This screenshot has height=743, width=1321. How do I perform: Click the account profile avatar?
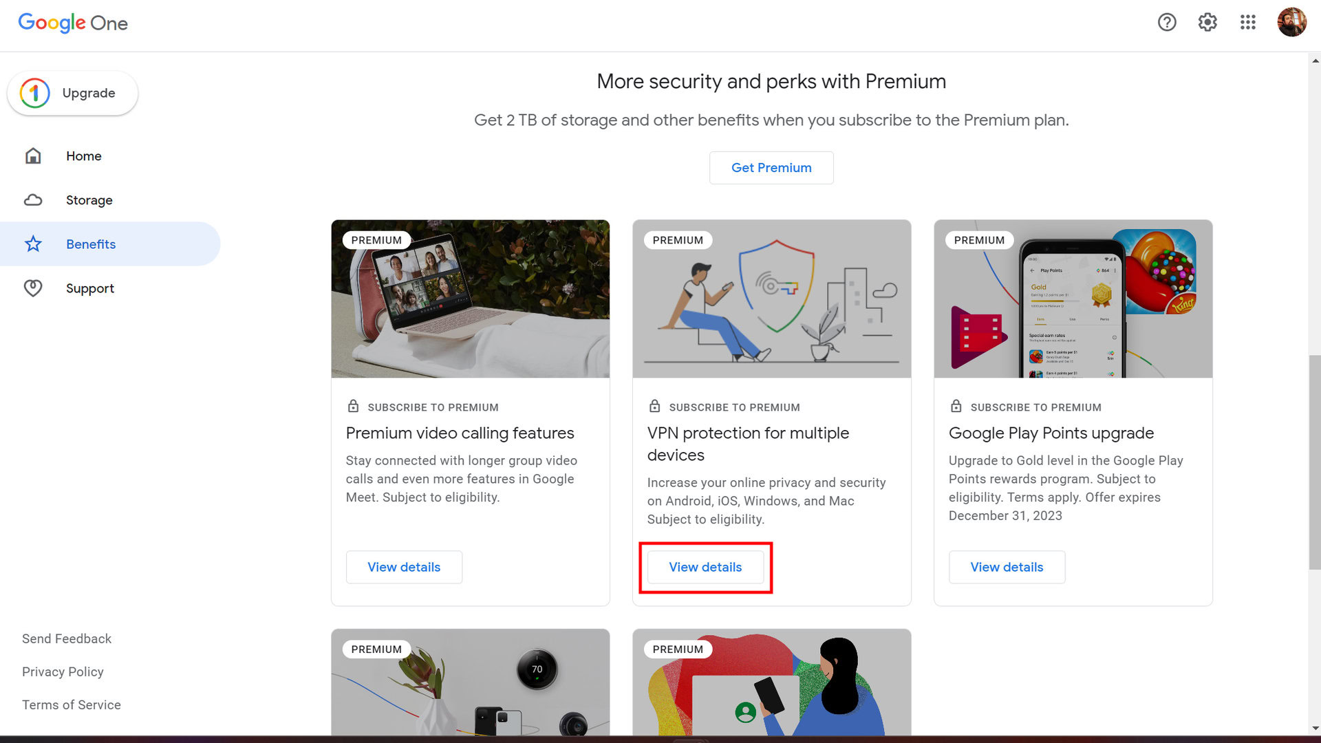1291,23
